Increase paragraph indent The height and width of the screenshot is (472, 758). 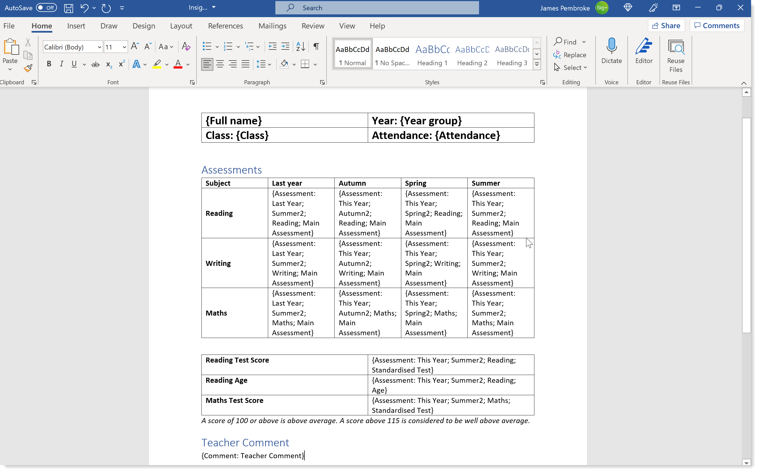click(285, 46)
